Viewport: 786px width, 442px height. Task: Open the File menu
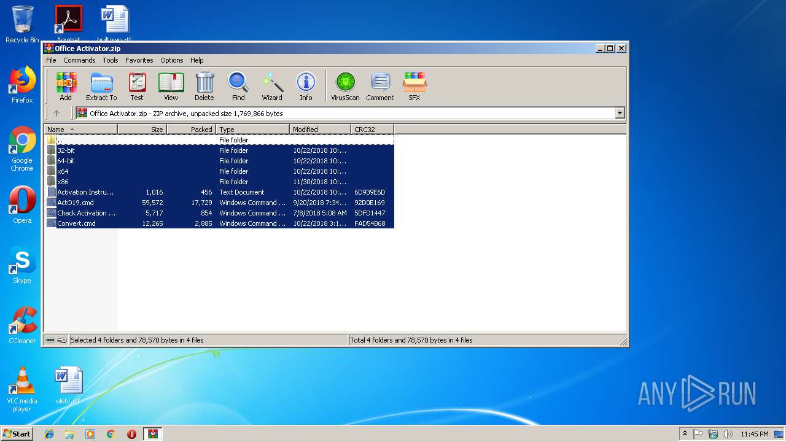tap(51, 60)
